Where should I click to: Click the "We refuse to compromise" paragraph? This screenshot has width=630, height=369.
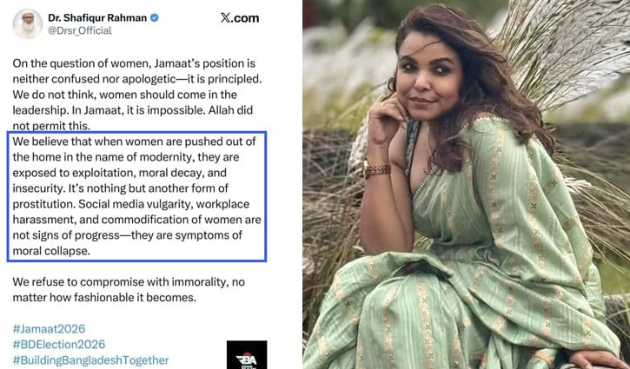coord(129,290)
